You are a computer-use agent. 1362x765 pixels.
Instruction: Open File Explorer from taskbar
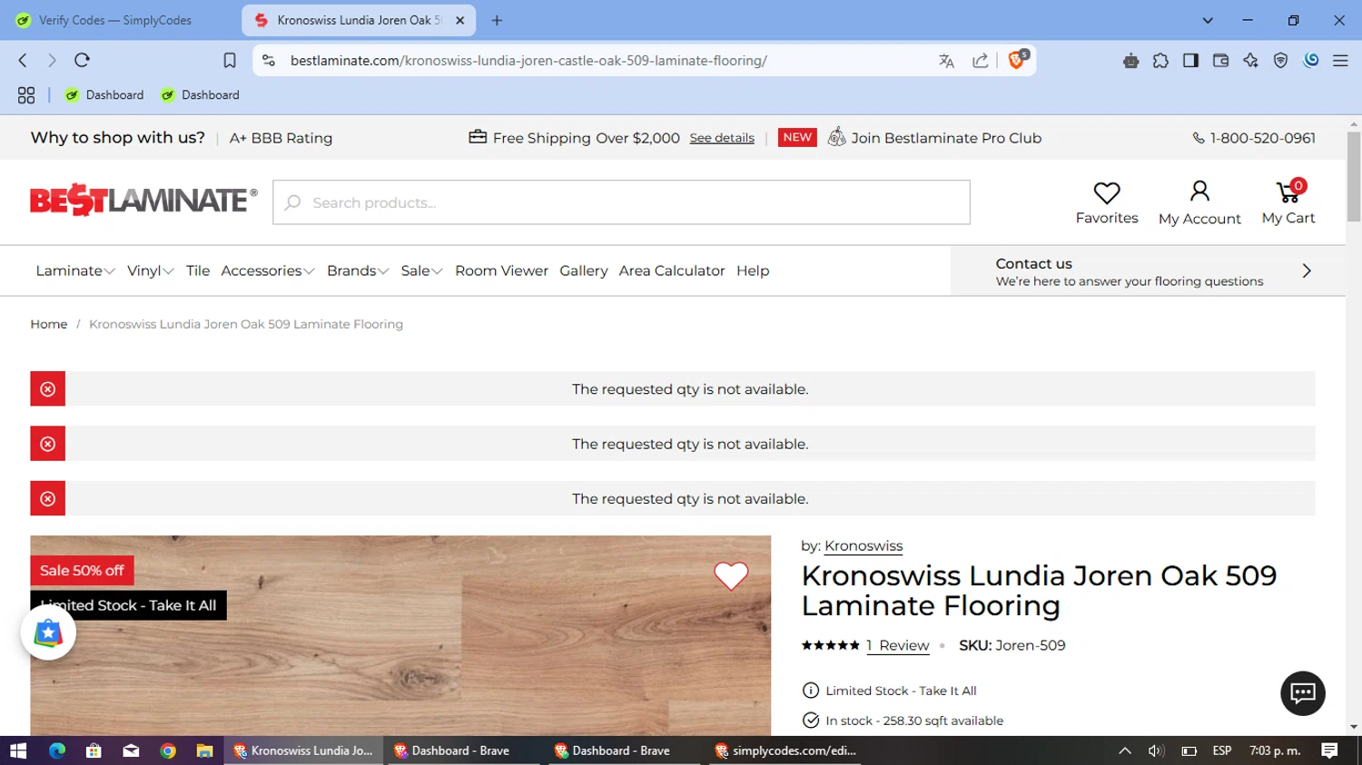tap(204, 750)
